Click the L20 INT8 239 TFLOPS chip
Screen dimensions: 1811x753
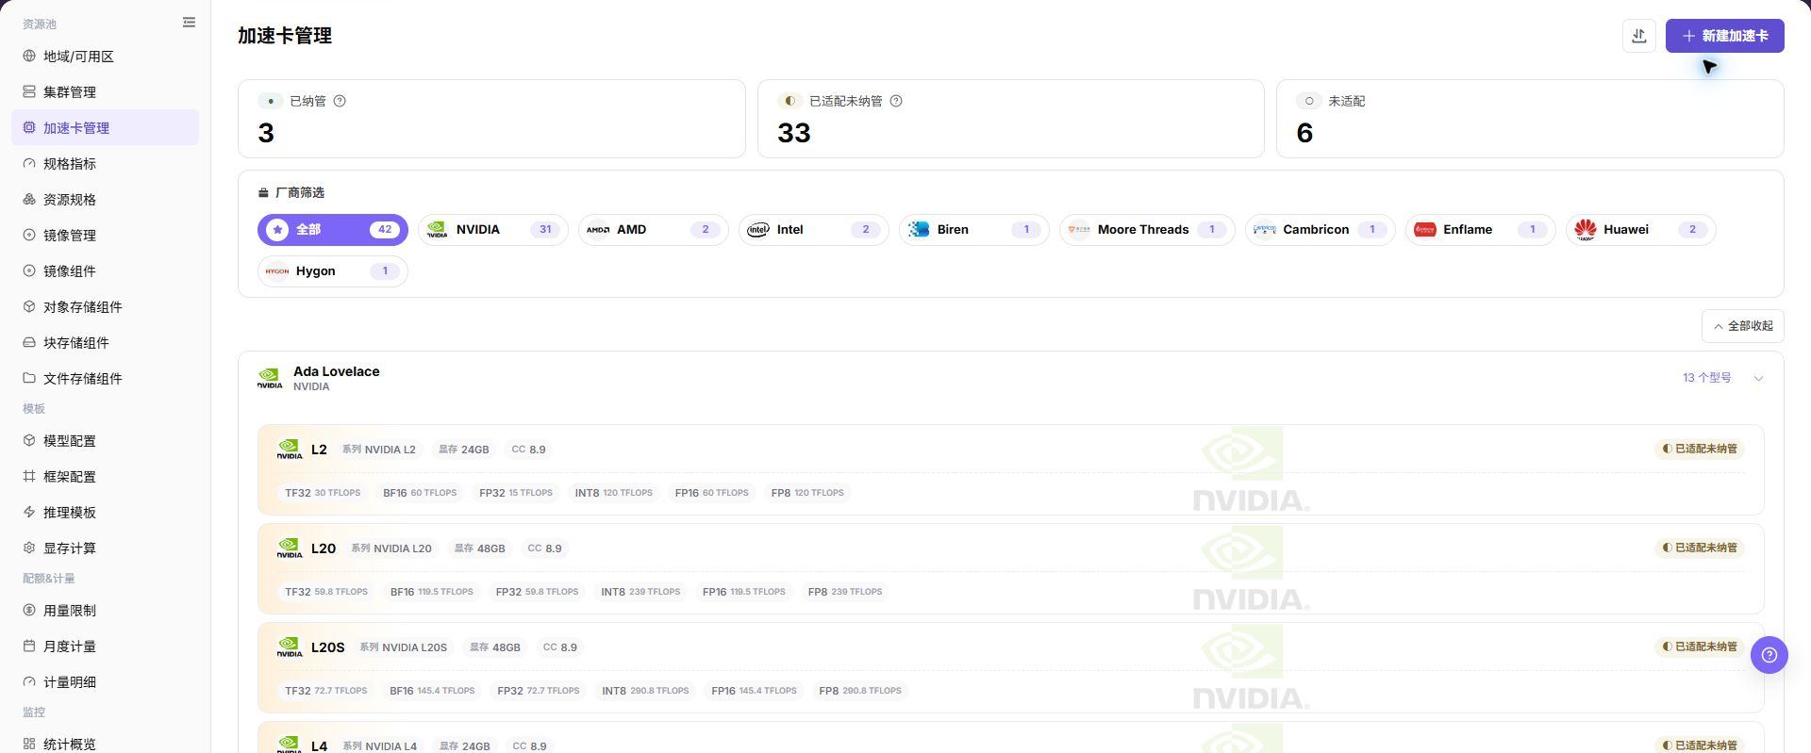[x=640, y=592]
